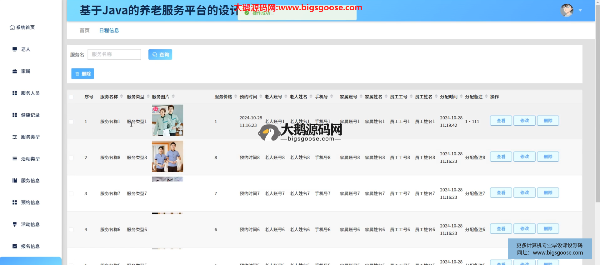Go to the 首页 breadcrumb tab
600x265 pixels.
coord(84,30)
